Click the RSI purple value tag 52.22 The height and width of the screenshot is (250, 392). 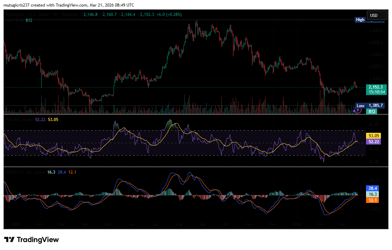374,142
